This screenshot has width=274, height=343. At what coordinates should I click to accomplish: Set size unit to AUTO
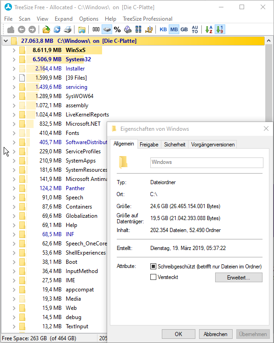(x=195, y=29)
